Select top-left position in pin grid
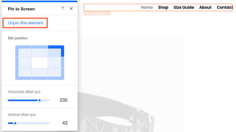Viewport: 236px width, 132px height. tap(23, 51)
